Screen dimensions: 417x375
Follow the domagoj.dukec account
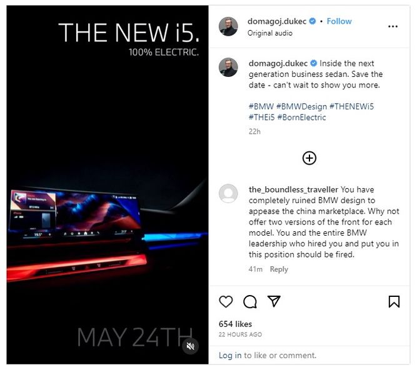[x=339, y=21]
